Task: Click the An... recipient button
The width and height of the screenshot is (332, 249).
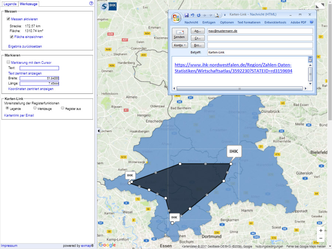Action: pyautogui.click(x=198, y=31)
